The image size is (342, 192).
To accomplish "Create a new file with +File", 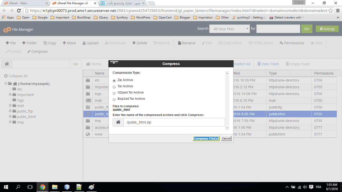I will [11, 43].
